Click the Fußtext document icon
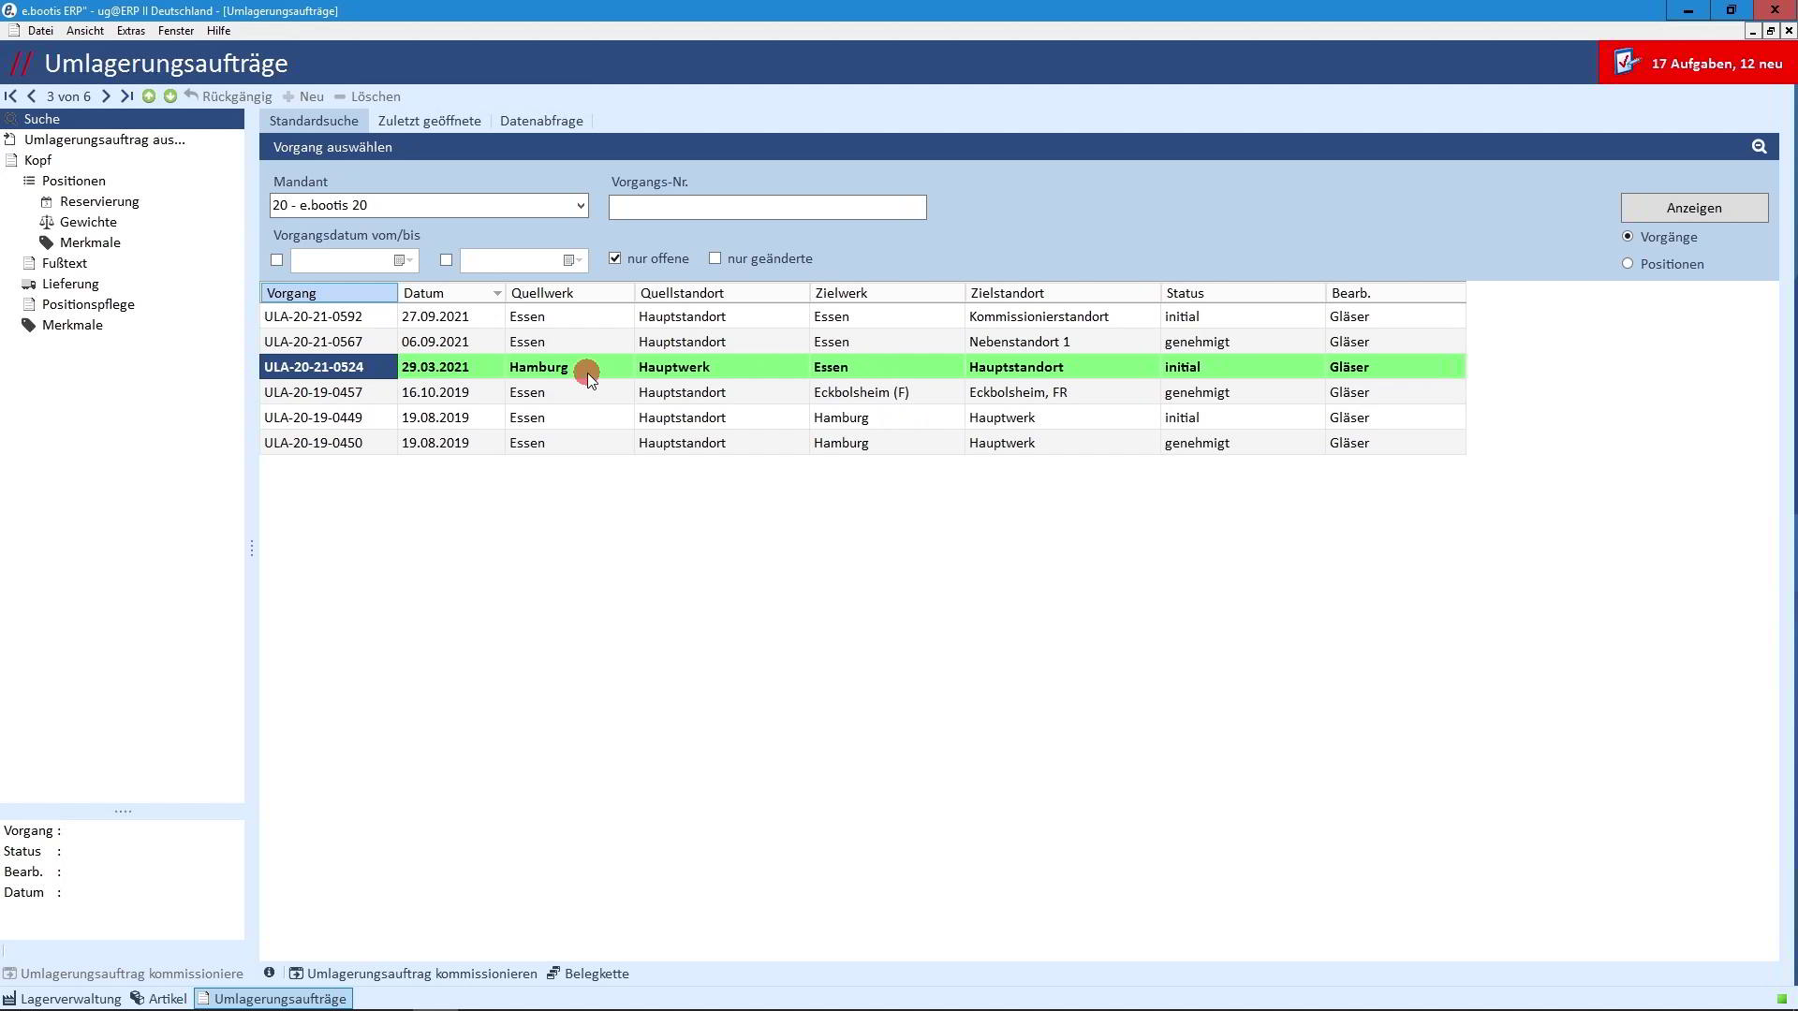 pos(29,264)
